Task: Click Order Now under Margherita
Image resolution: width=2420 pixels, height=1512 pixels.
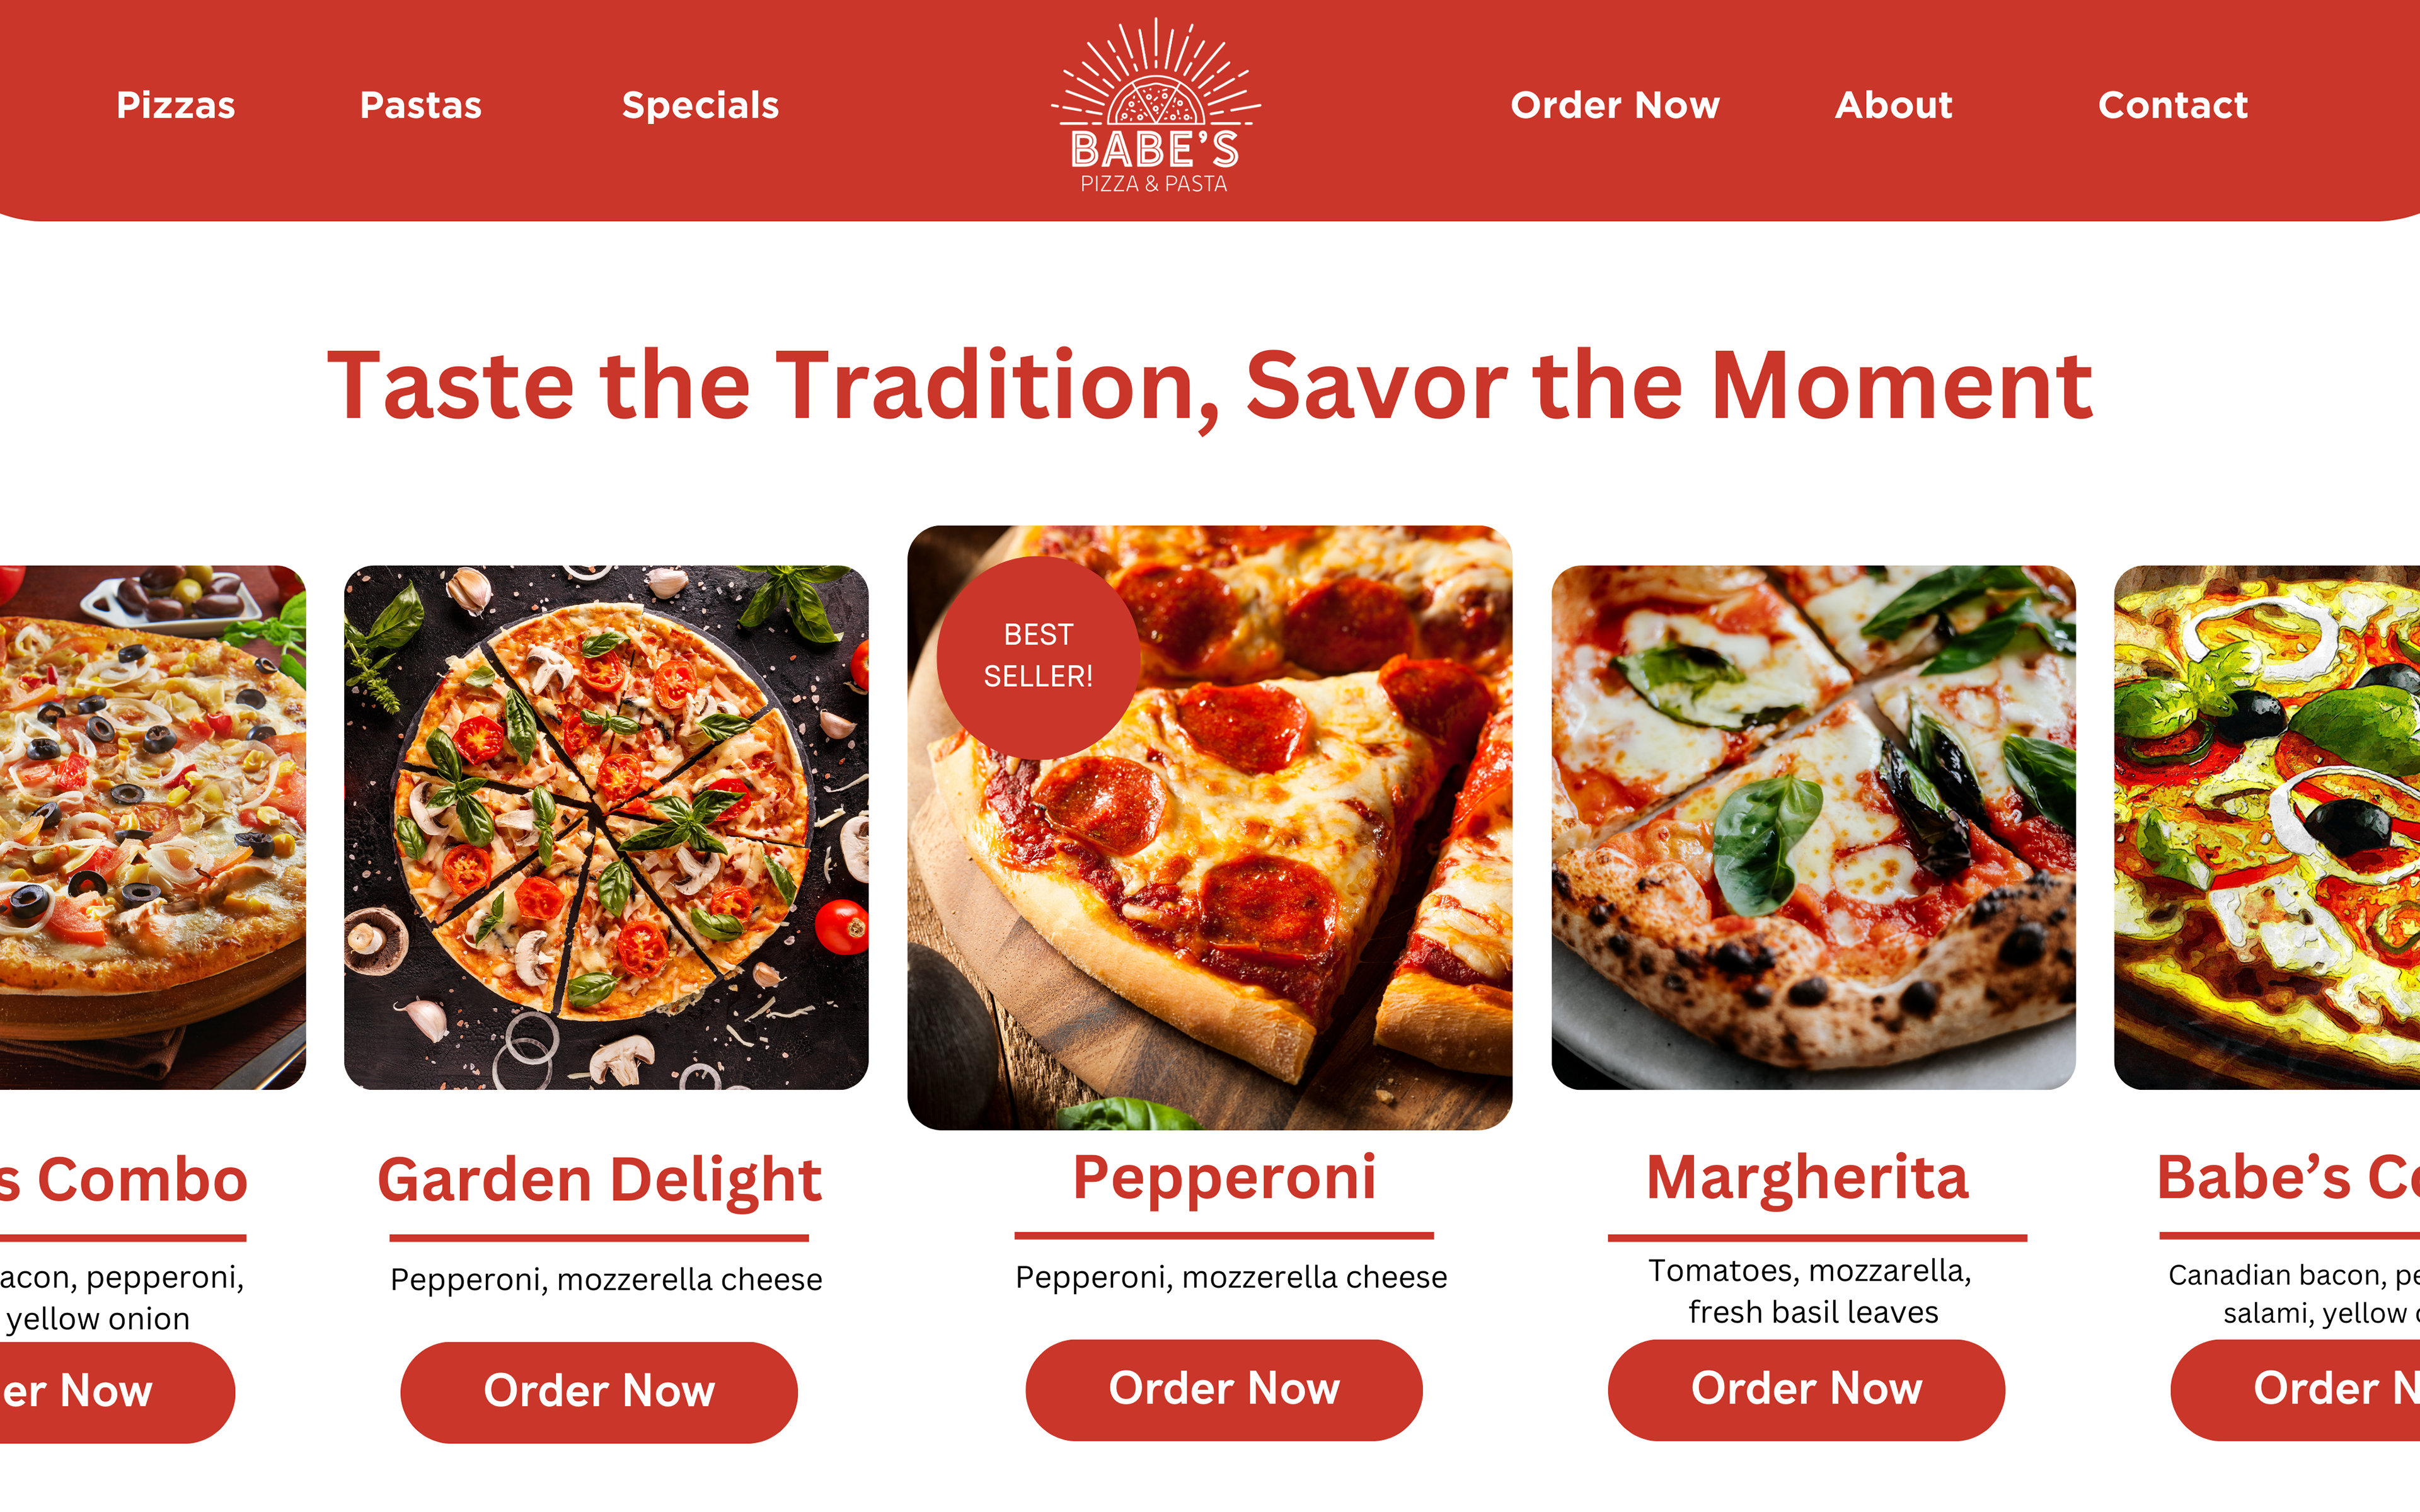Action: click(1806, 1389)
